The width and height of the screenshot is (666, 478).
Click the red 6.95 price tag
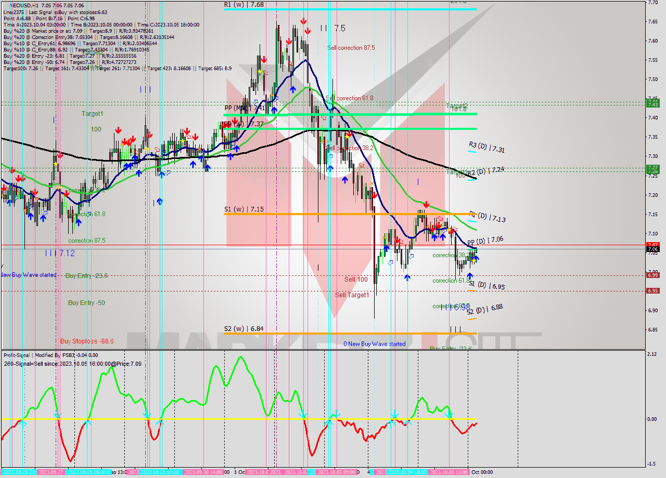[652, 291]
